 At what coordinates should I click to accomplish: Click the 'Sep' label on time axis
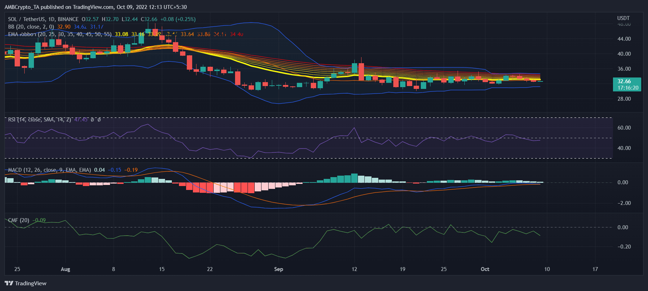point(278,269)
